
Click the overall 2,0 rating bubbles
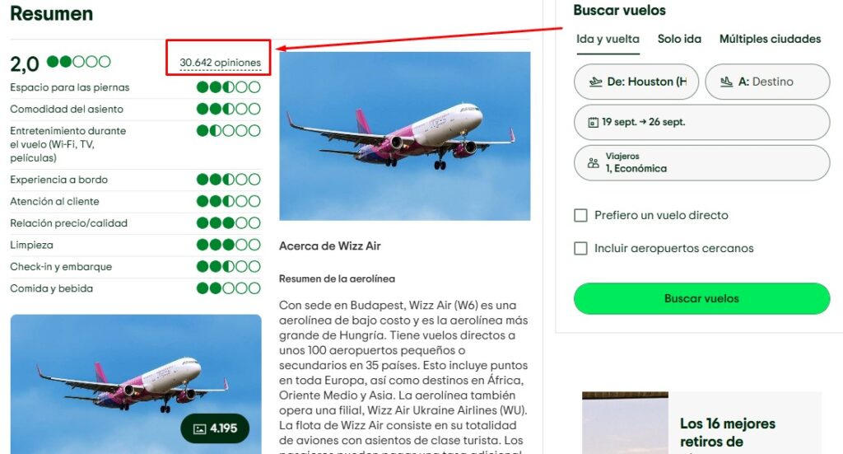pos(78,61)
